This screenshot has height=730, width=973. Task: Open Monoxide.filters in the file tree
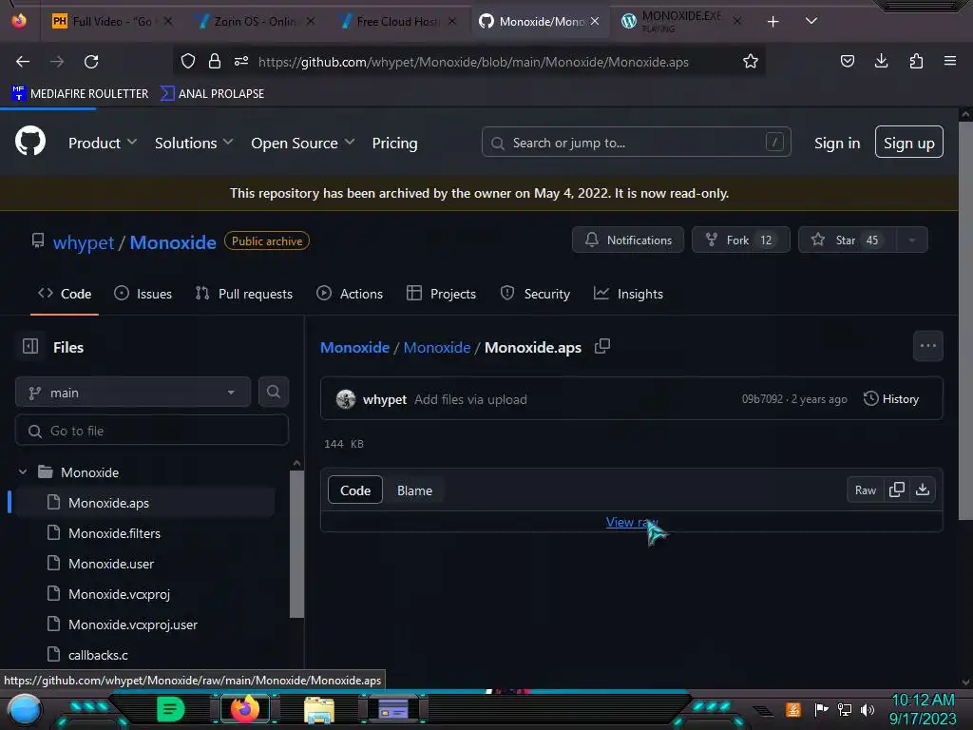[114, 533]
